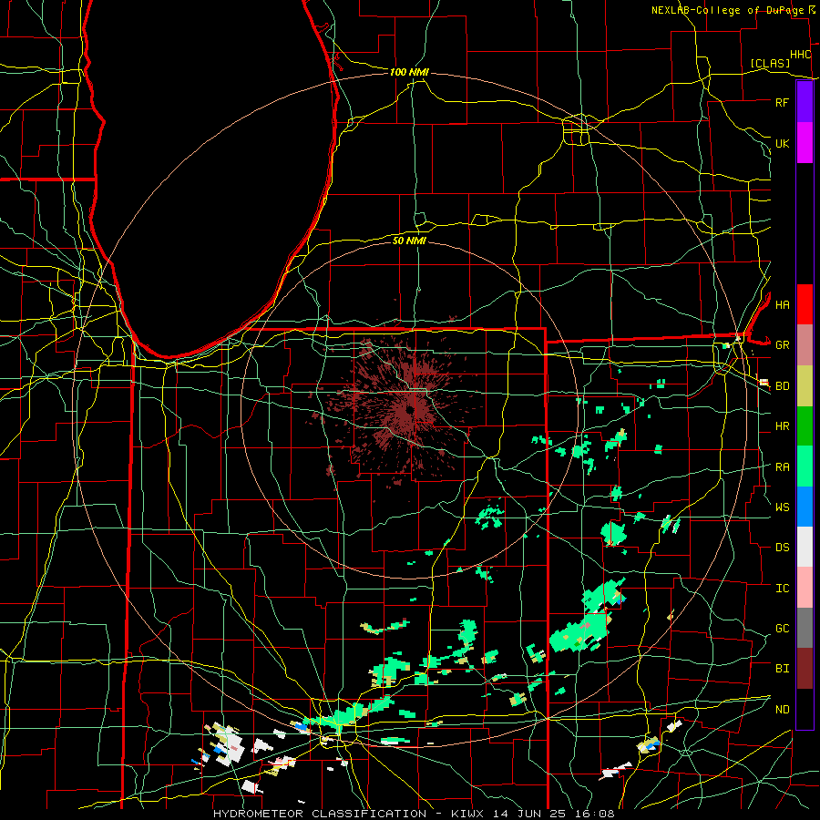This screenshot has height=820, width=820.
Task: Click the UK magenta legend swatch
Action: point(805,143)
